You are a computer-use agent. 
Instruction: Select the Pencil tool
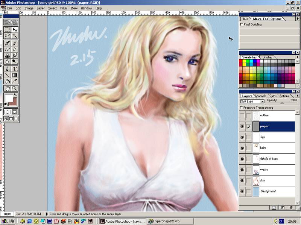tap(15, 49)
